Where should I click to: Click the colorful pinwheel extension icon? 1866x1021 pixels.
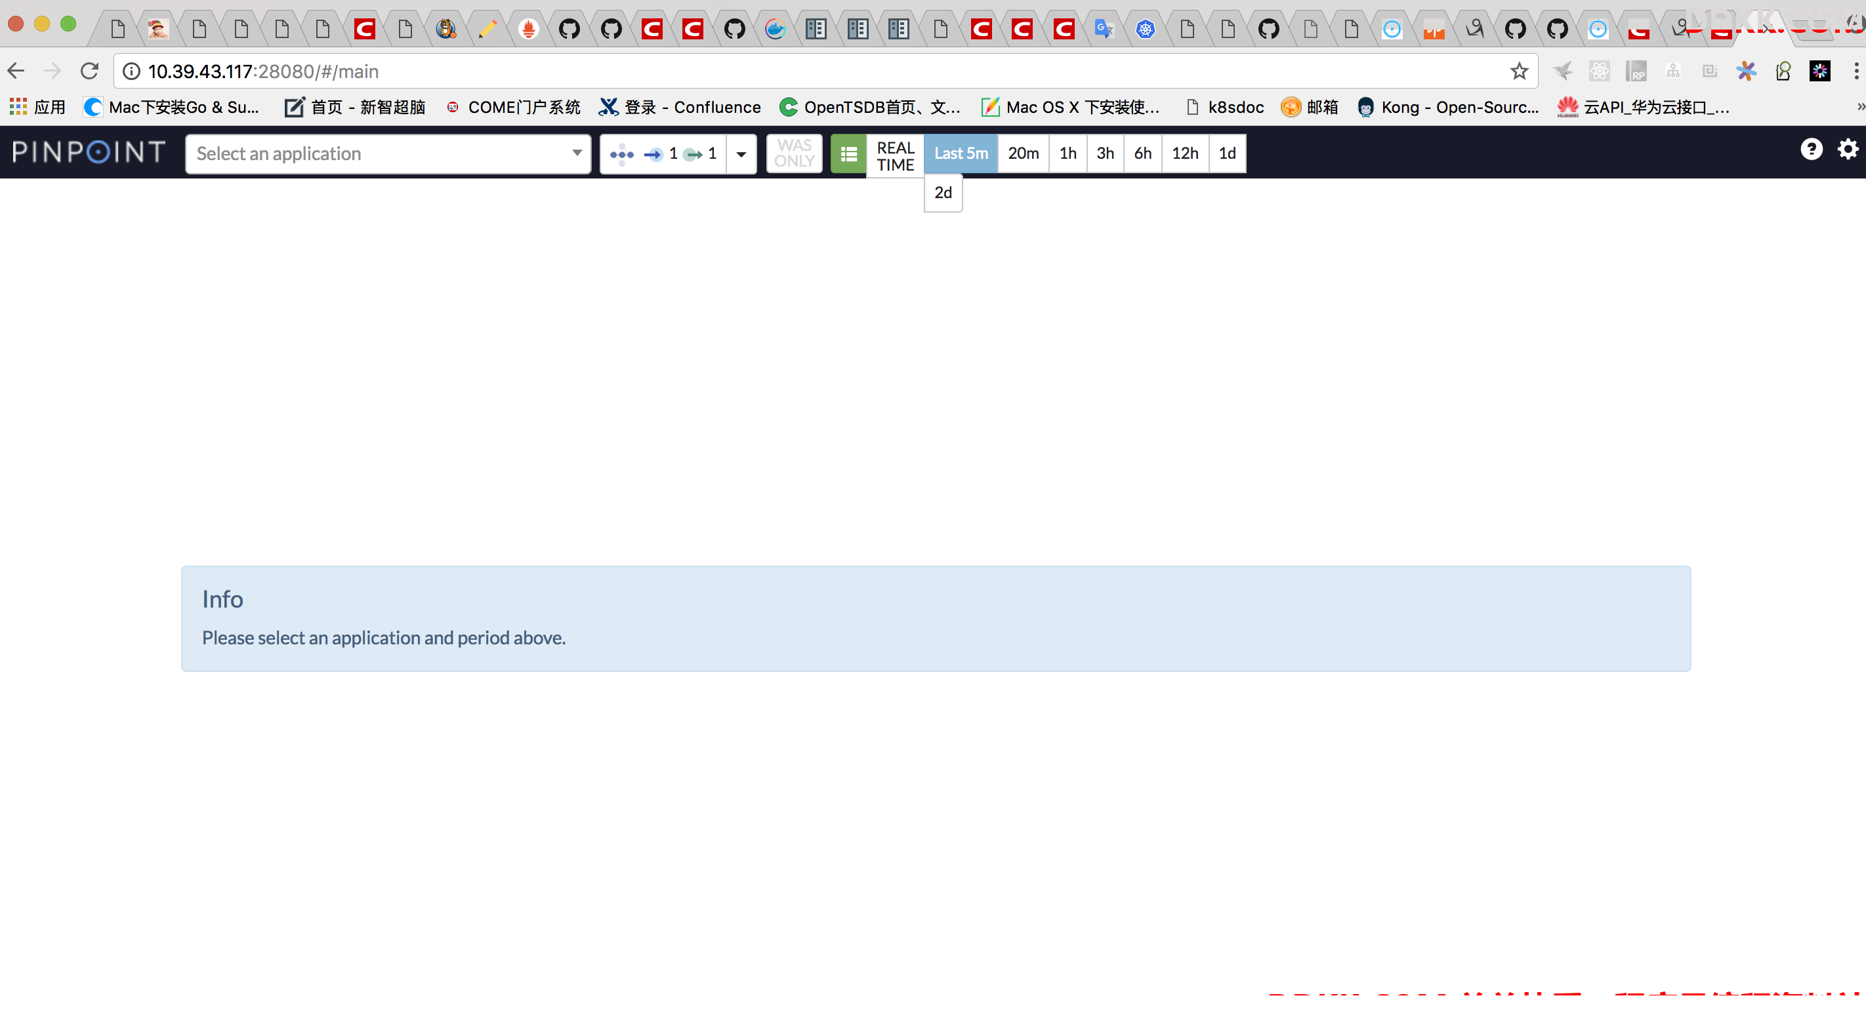(1746, 71)
